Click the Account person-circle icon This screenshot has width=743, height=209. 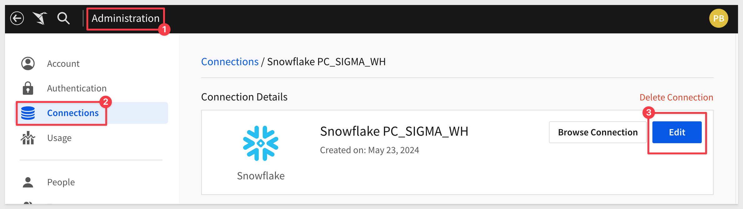click(x=28, y=64)
